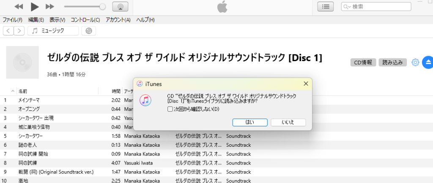Click duration 4:07 in the track list
433x183 pixels.
tap(116, 163)
